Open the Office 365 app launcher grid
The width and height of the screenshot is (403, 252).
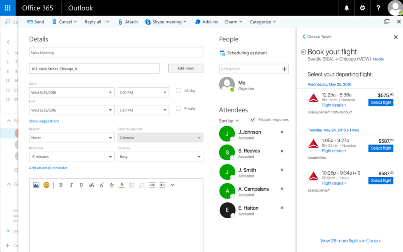pyautogui.click(x=8, y=8)
